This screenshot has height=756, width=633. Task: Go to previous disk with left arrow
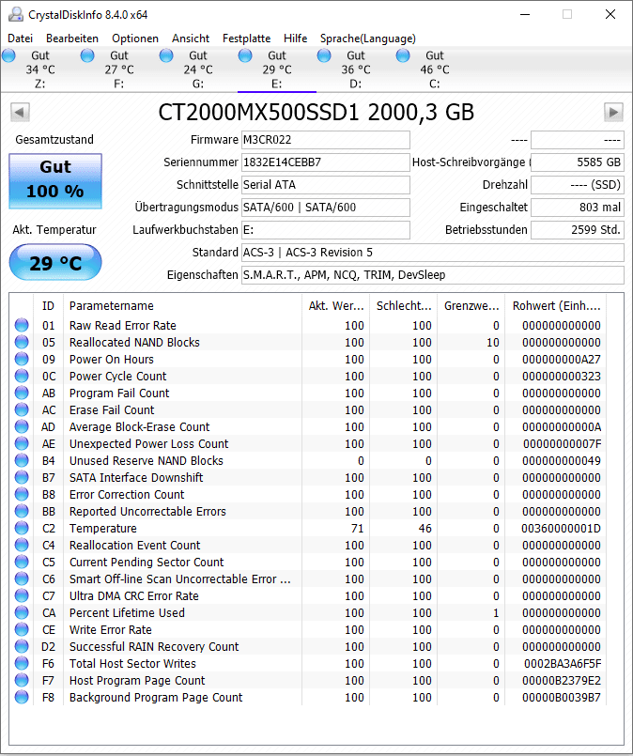(20, 113)
